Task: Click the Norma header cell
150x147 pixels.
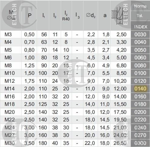Action: (140, 6)
